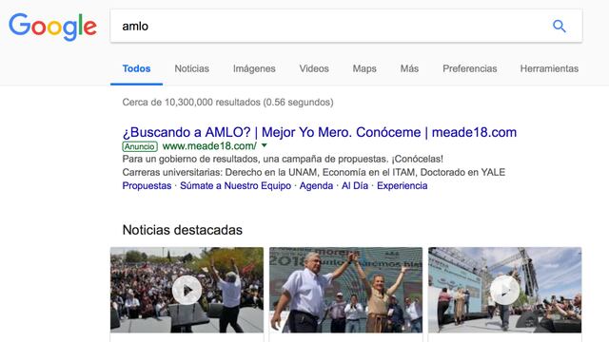
Task: Go to the Maps tab
Action: [364, 68]
